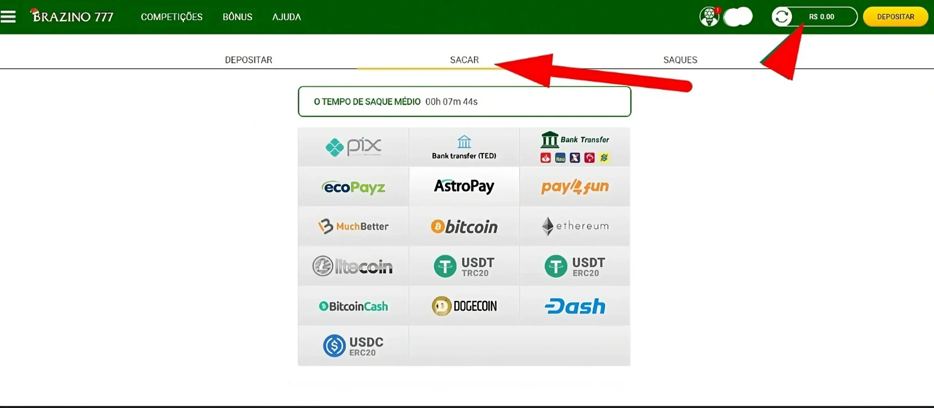Viewport: 934px width, 408px height.
Task: Choose AstroPay withdrawal option
Action: [464, 187]
